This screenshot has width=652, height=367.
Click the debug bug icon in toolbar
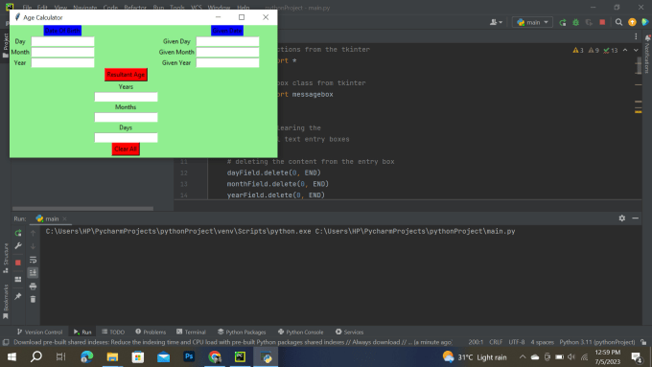pos(576,22)
